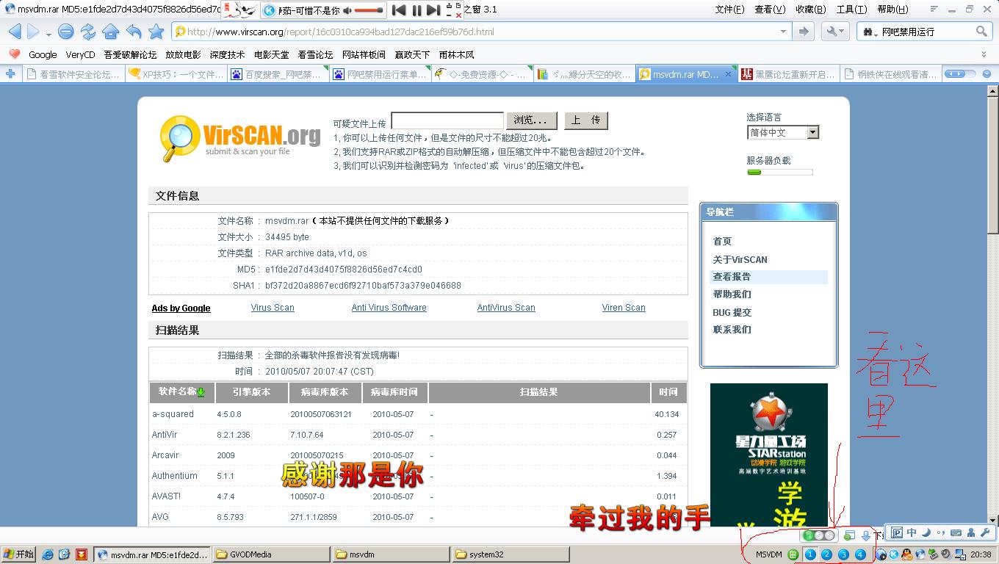The height and width of the screenshot is (564, 999).
Task: Click the address bar go arrow
Action: coord(804,32)
